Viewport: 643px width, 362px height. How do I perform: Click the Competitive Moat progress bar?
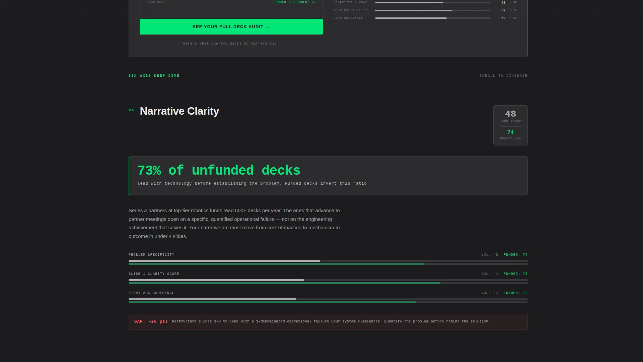click(433, 3)
